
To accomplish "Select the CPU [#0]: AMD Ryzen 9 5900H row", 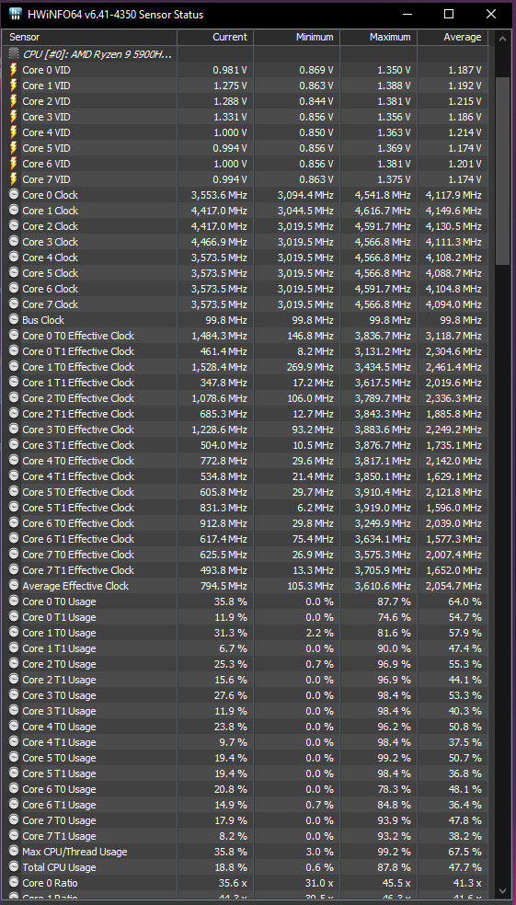I will click(x=246, y=53).
